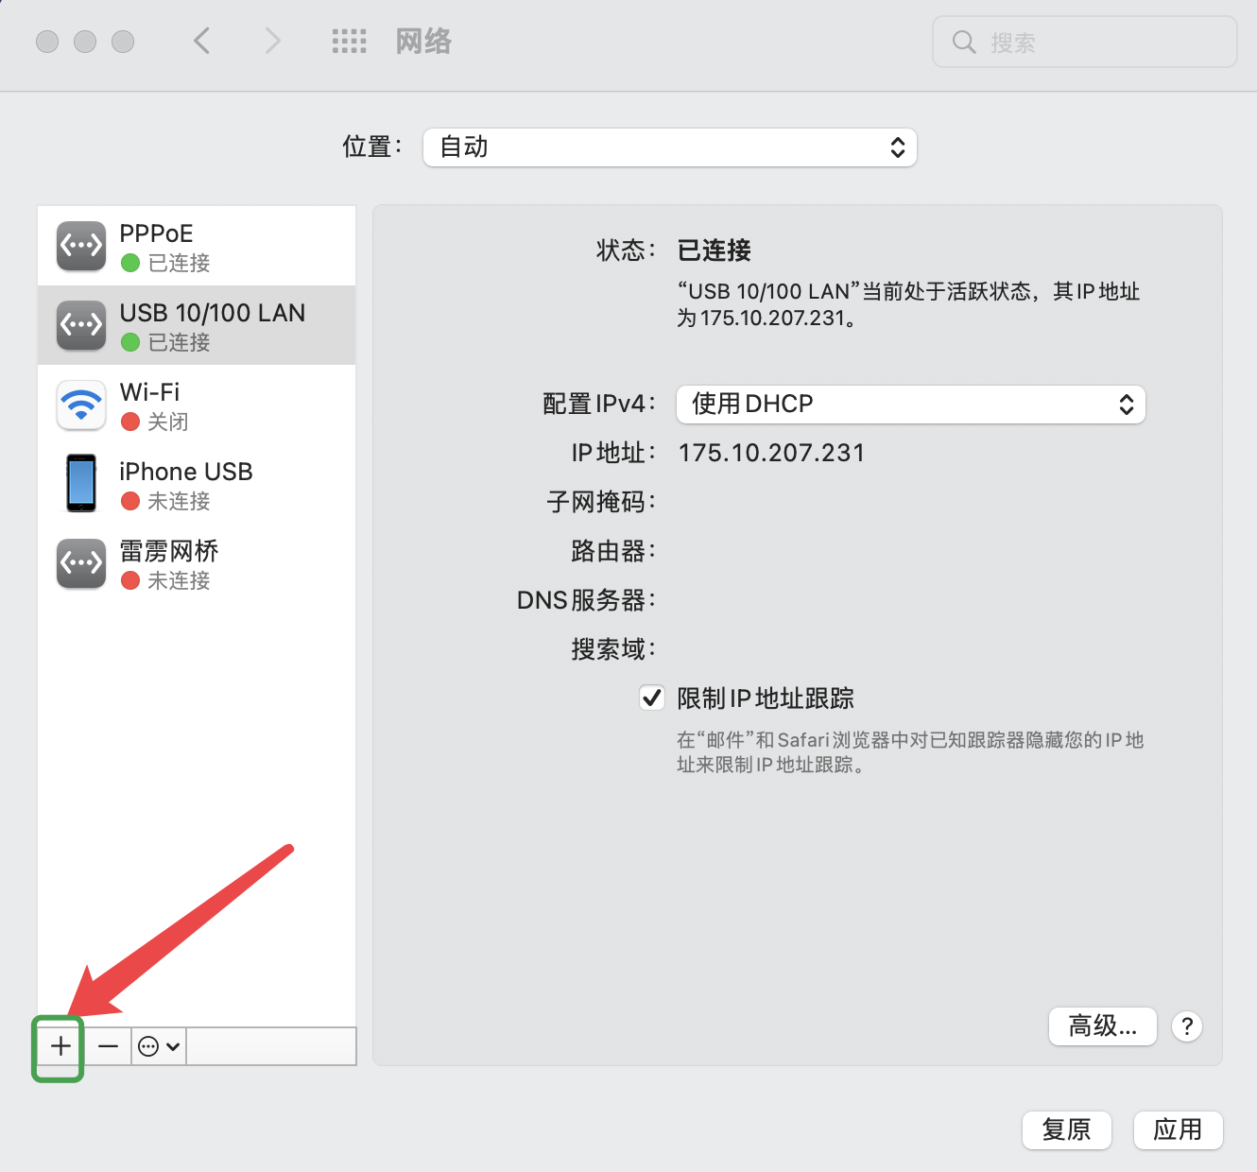The width and height of the screenshot is (1257, 1172).
Task: Click the window zoom button
Action: (123, 42)
